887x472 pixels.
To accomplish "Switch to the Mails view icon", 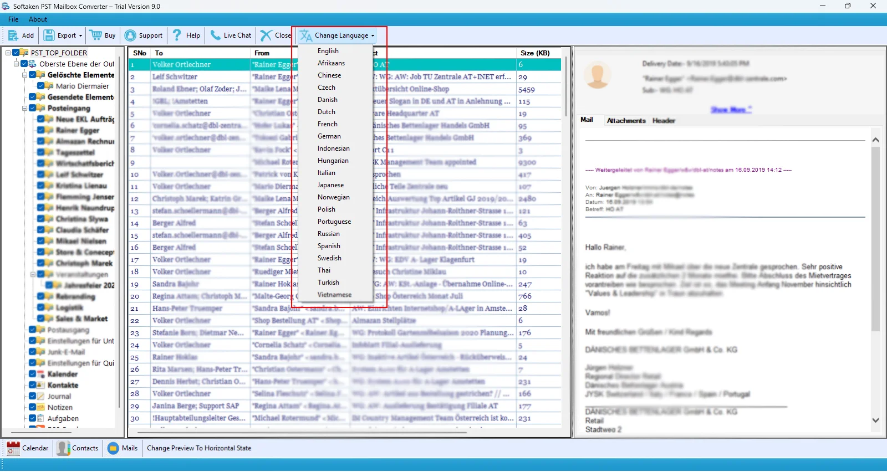I will (113, 448).
